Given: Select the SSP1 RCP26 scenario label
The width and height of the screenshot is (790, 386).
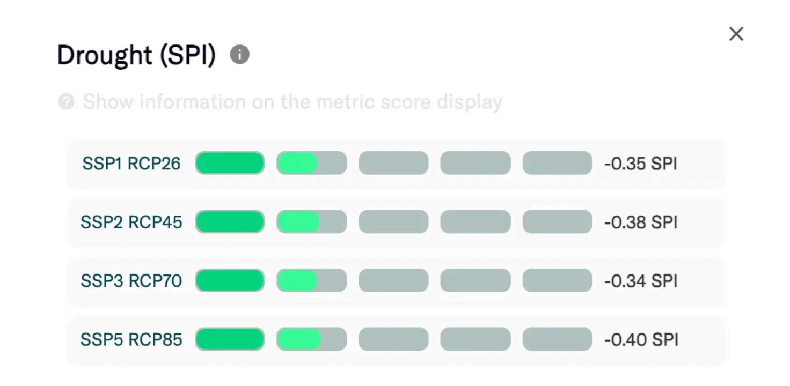Looking at the screenshot, I should pyautogui.click(x=131, y=164).
